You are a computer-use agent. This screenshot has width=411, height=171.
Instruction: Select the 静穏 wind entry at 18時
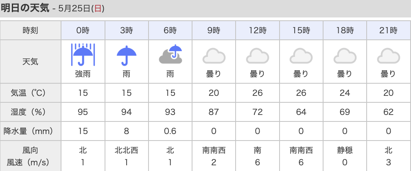coord(345,150)
